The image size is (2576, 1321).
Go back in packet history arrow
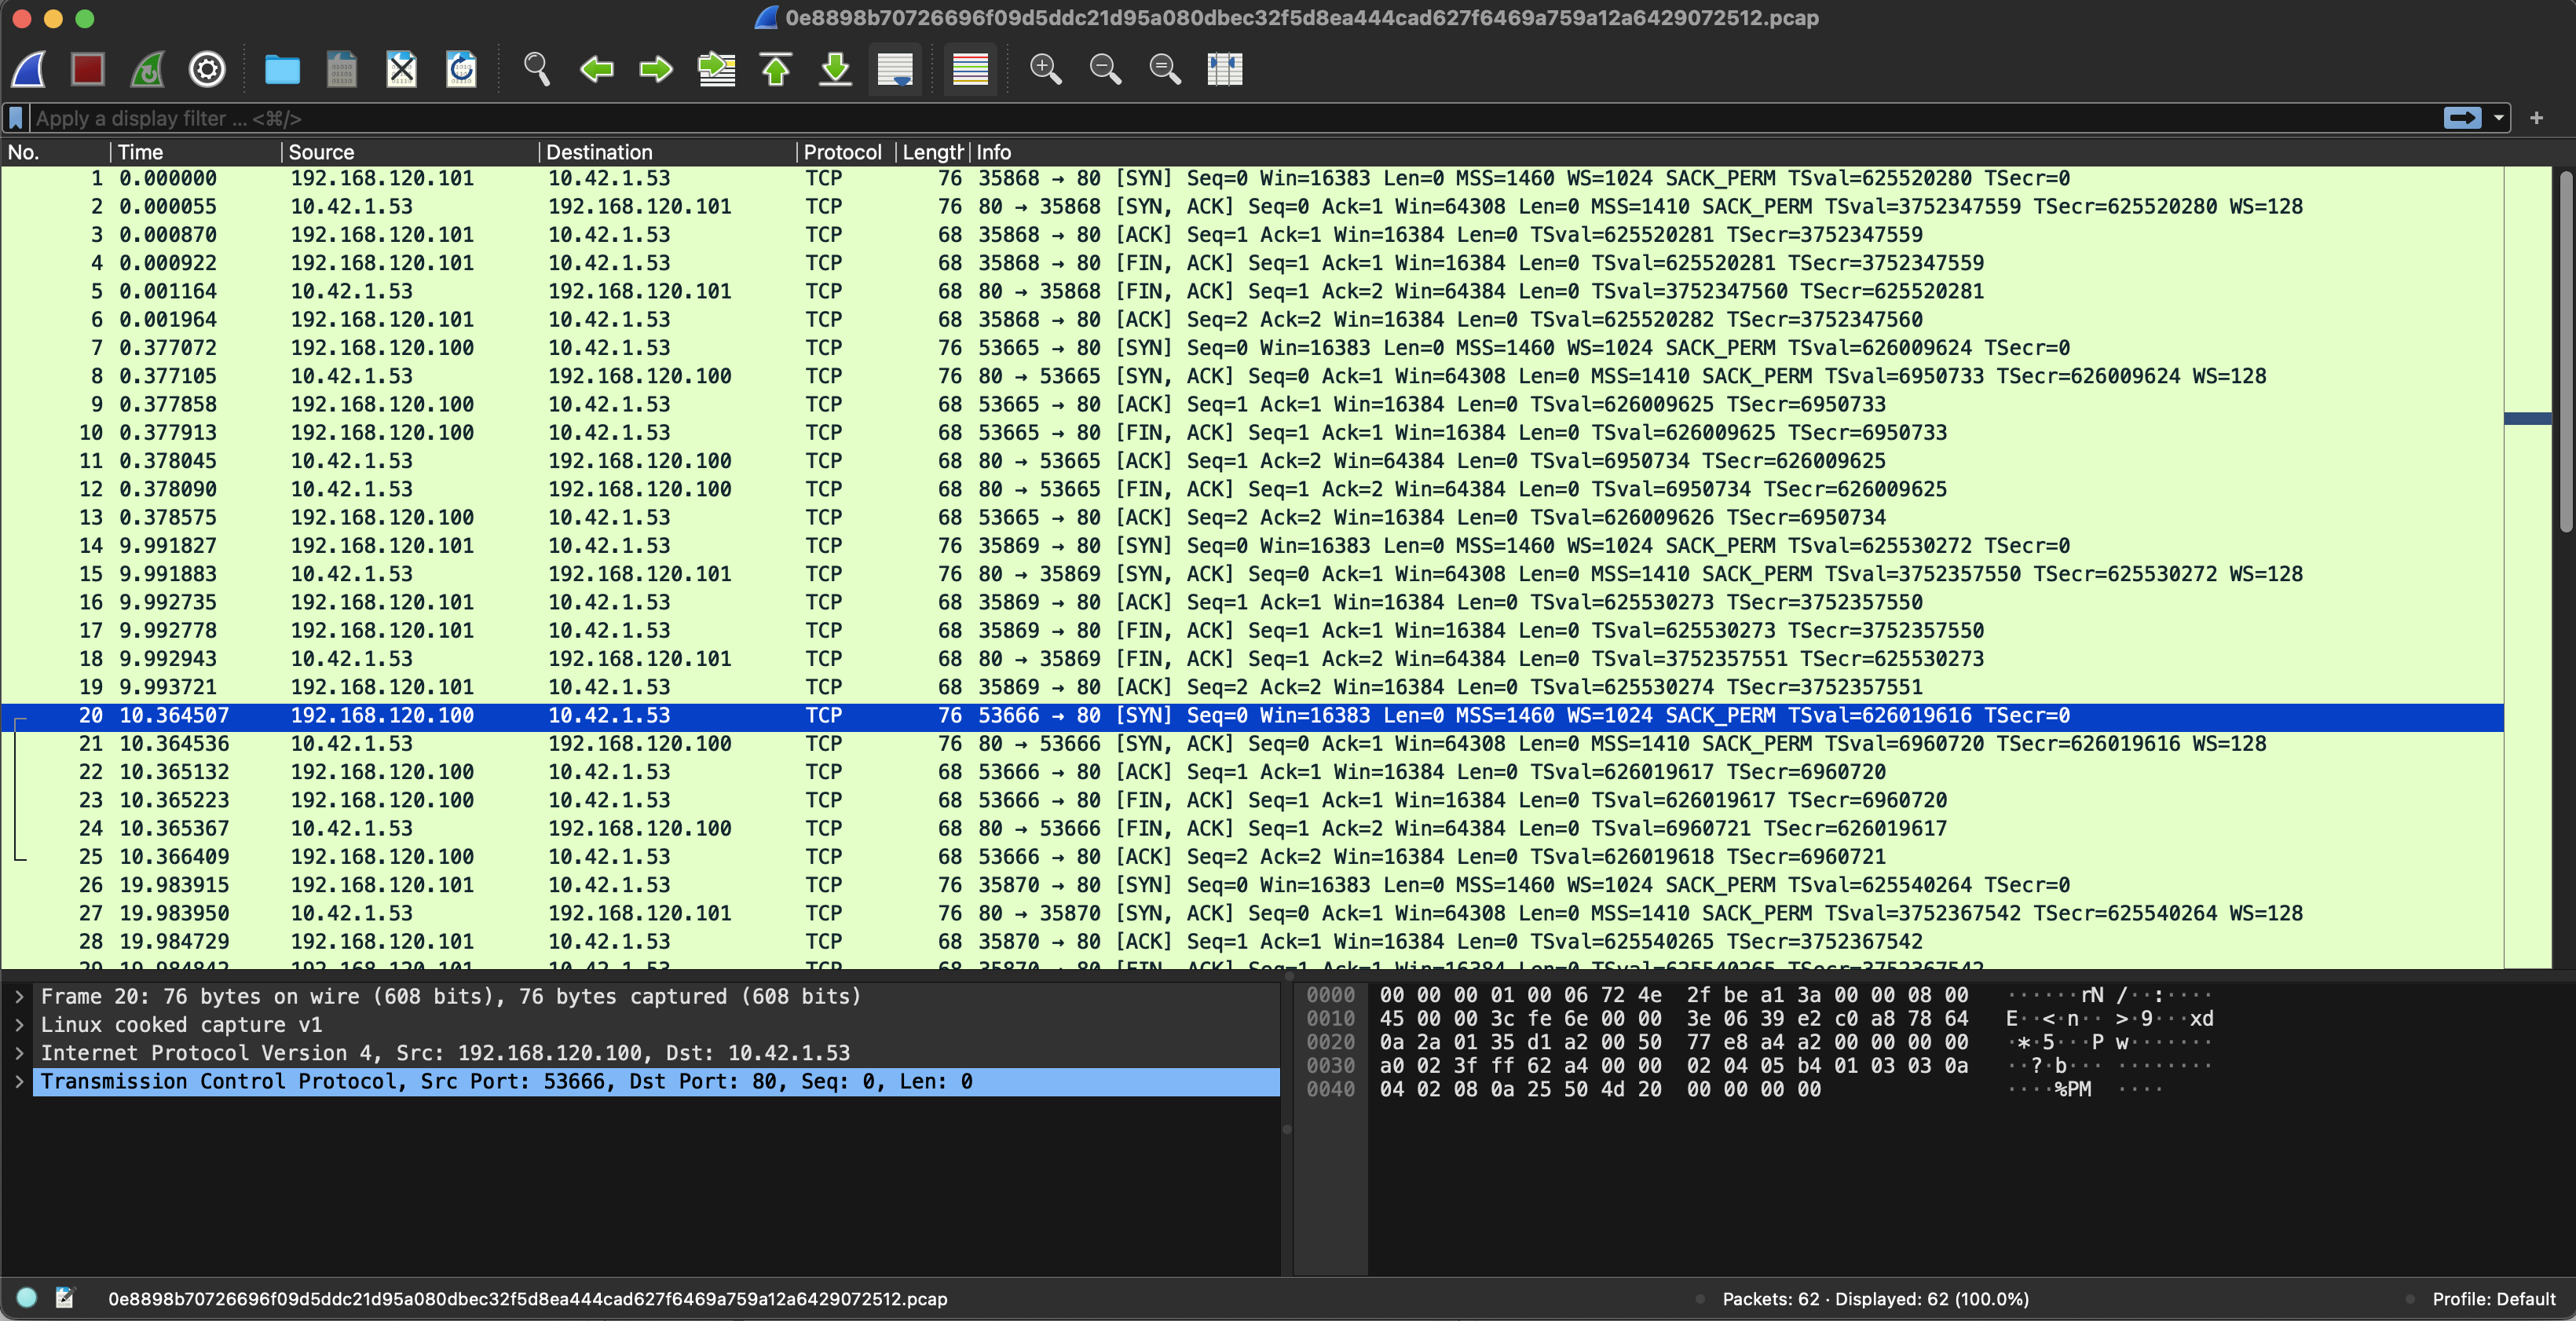click(x=597, y=69)
